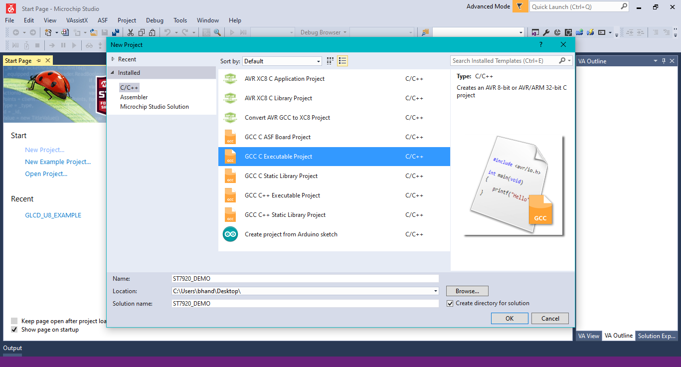
Task: Click the Arduino sketch template icon
Action: tap(230, 234)
